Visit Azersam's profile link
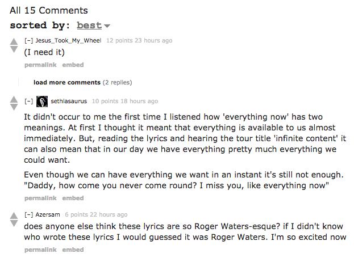354x262 pixels. point(48,214)
